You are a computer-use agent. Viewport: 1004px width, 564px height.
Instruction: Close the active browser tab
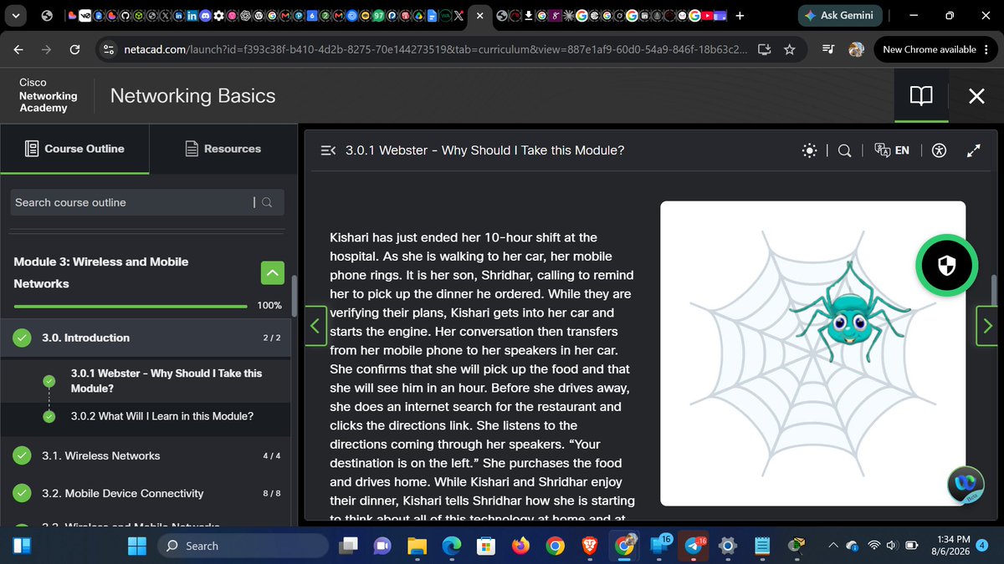click(x=479, y=15)
